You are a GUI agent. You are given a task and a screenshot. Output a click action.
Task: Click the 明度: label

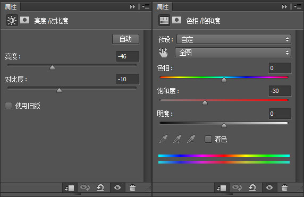tap(165, 114)
